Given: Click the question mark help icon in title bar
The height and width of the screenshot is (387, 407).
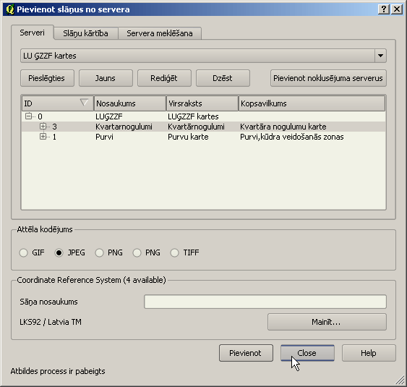Looking at the screenshot, I should [x=384, y=9].
